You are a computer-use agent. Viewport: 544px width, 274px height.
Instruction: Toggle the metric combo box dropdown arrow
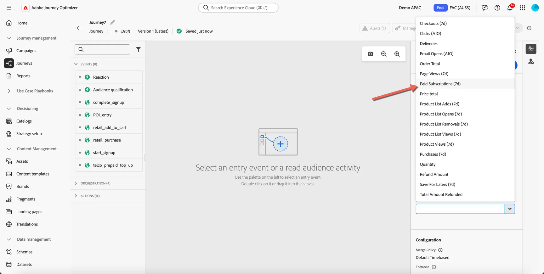click(x=510, y=209)
